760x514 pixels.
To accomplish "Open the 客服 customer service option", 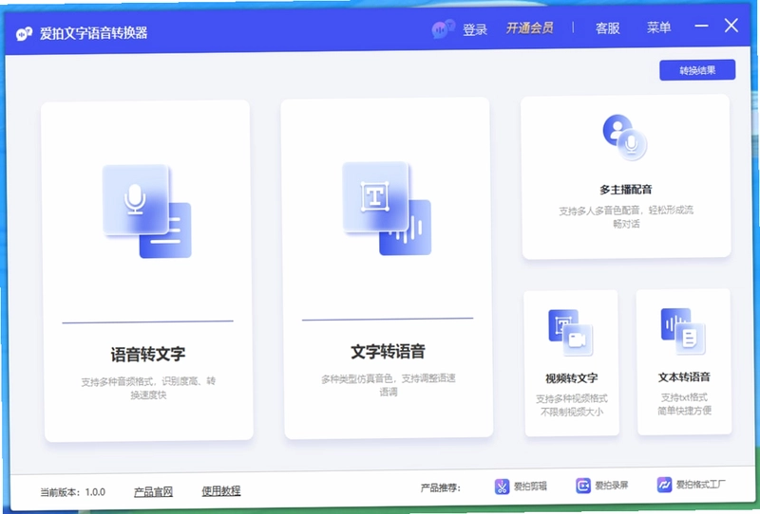I will pyautogui.click(x=607, y=28).
